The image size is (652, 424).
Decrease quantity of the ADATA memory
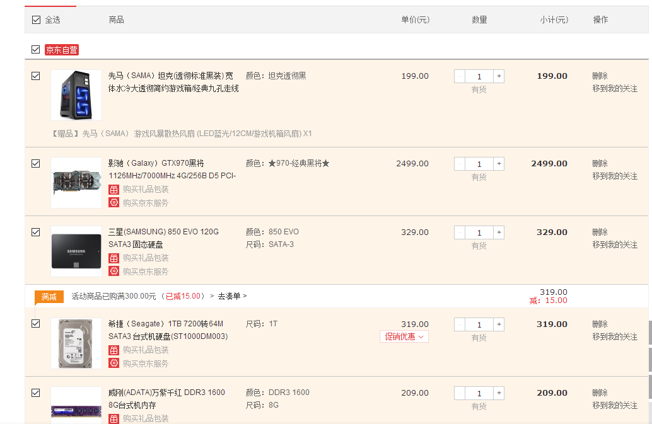460,393
